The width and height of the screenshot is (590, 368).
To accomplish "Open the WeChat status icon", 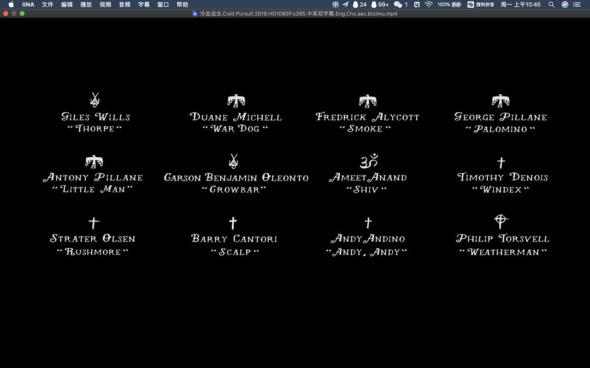I will click(398, 4).
